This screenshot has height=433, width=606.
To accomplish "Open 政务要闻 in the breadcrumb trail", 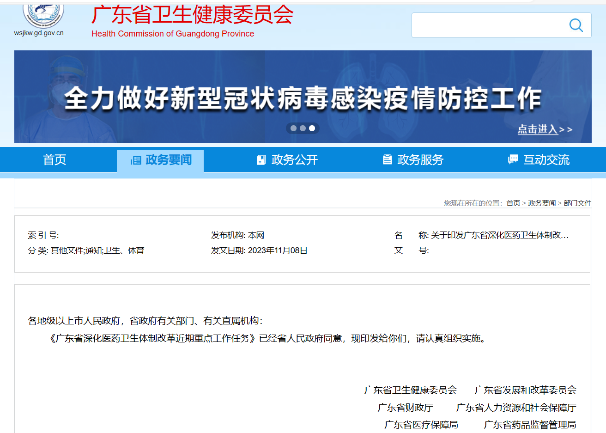I will (541, 203).
